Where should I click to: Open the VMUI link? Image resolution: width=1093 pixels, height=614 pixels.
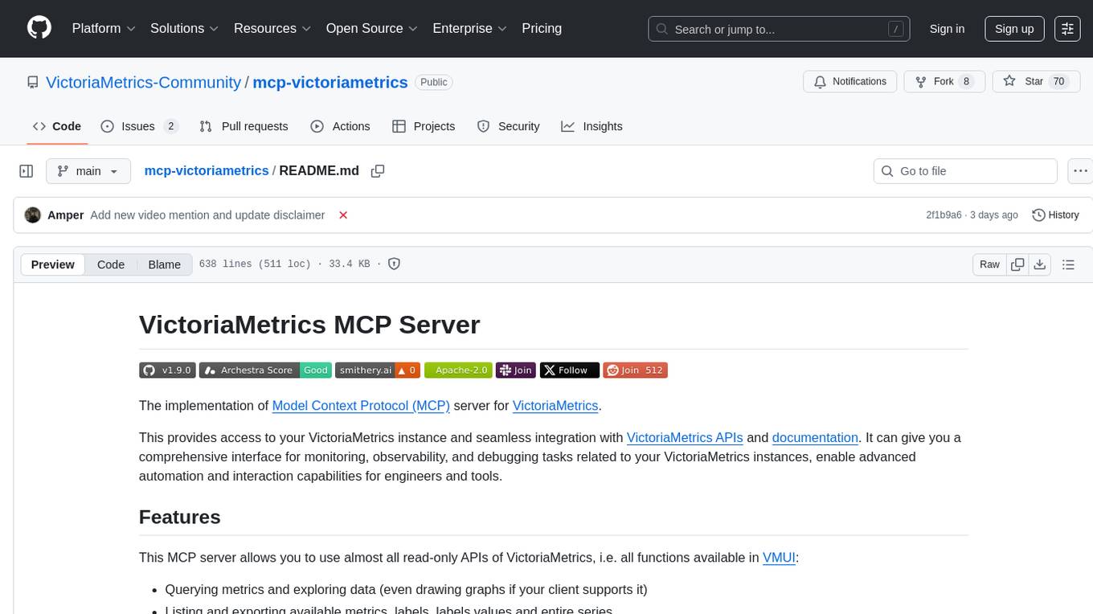coord(779,558)
